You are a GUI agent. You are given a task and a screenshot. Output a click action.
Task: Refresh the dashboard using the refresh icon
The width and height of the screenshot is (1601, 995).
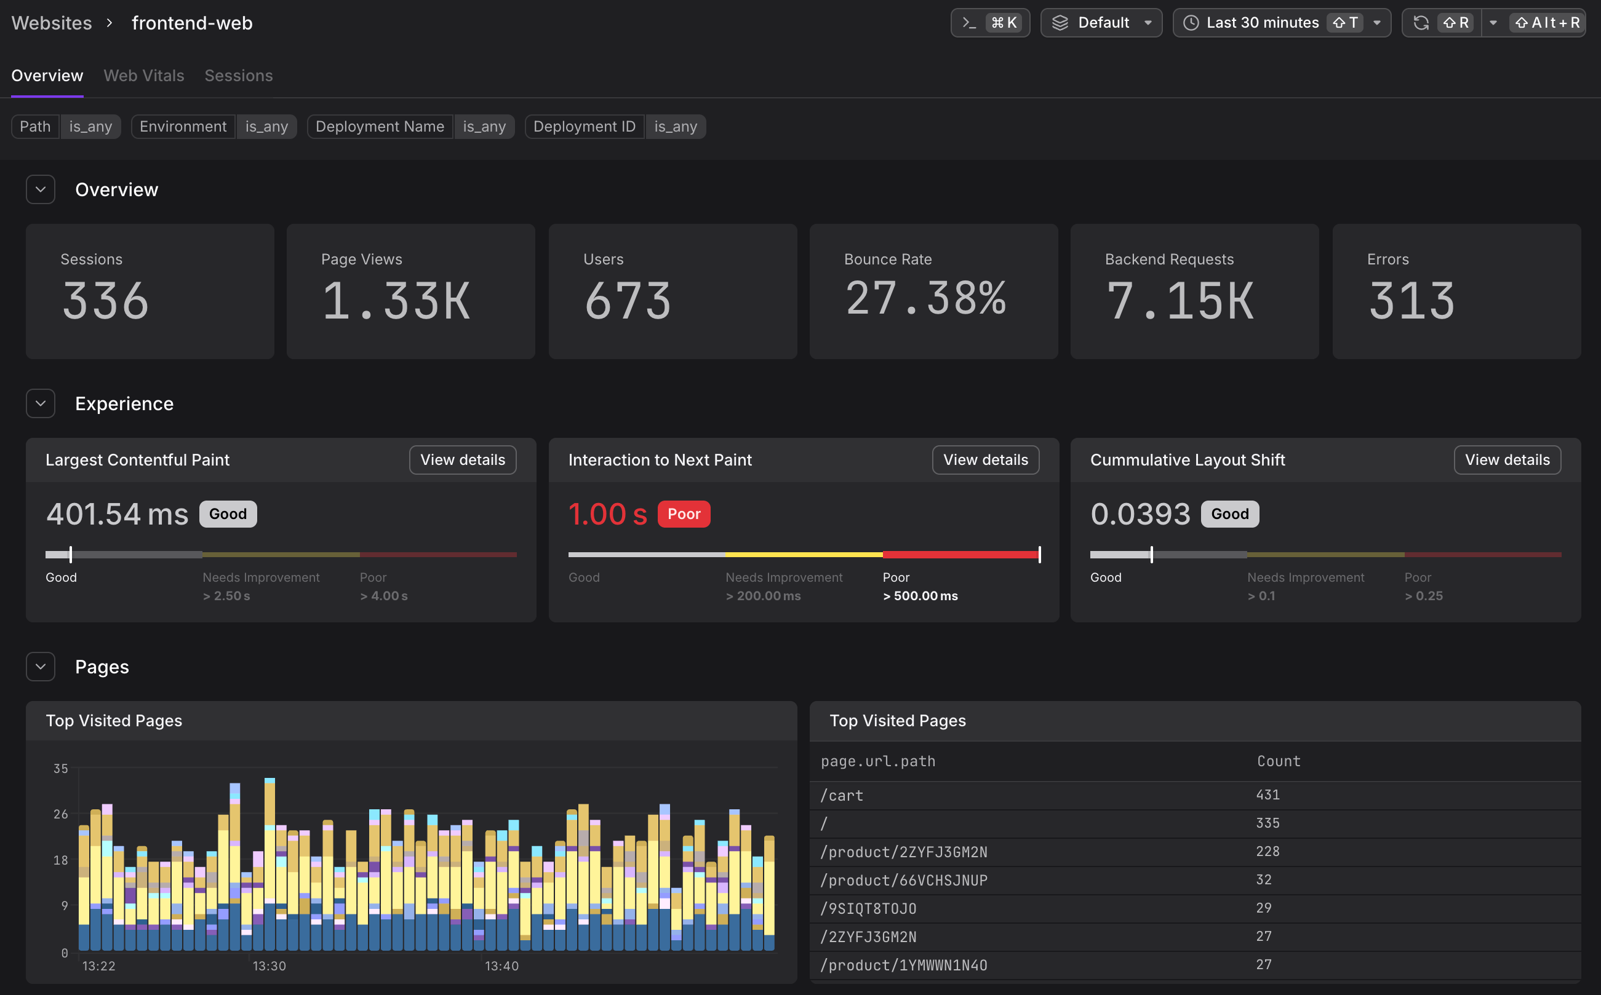click(x=1421, y=22)
